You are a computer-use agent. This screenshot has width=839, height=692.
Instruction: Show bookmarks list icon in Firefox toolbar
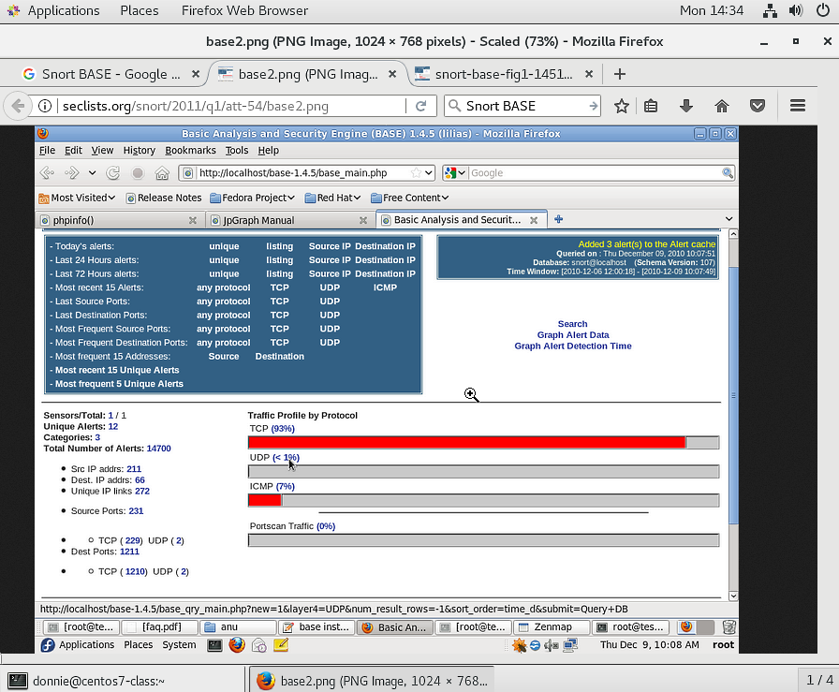click(x=651, y=106)
